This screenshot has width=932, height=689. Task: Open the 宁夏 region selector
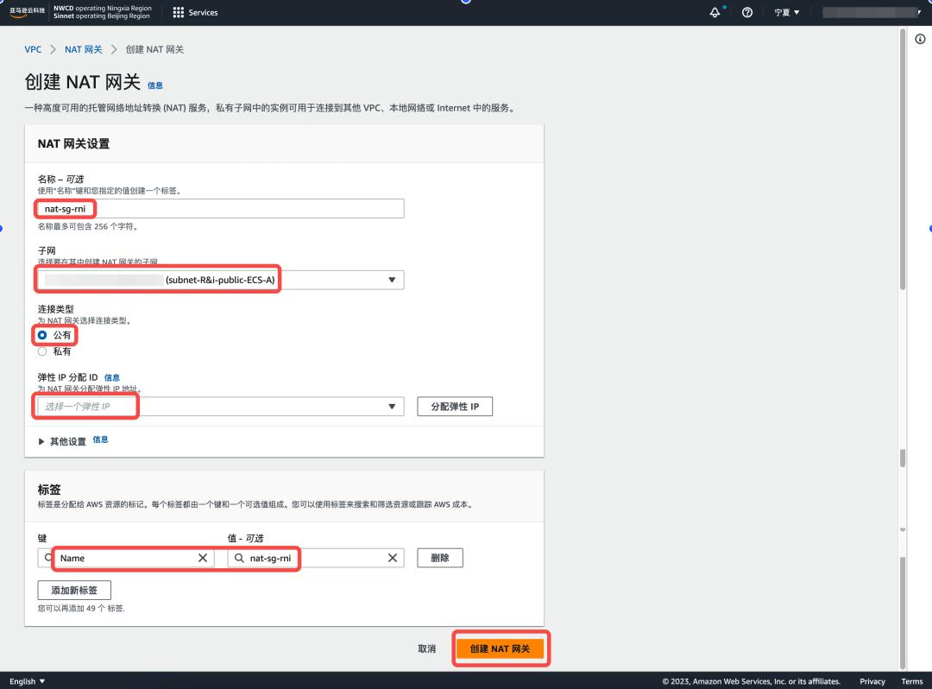(787, 12)
